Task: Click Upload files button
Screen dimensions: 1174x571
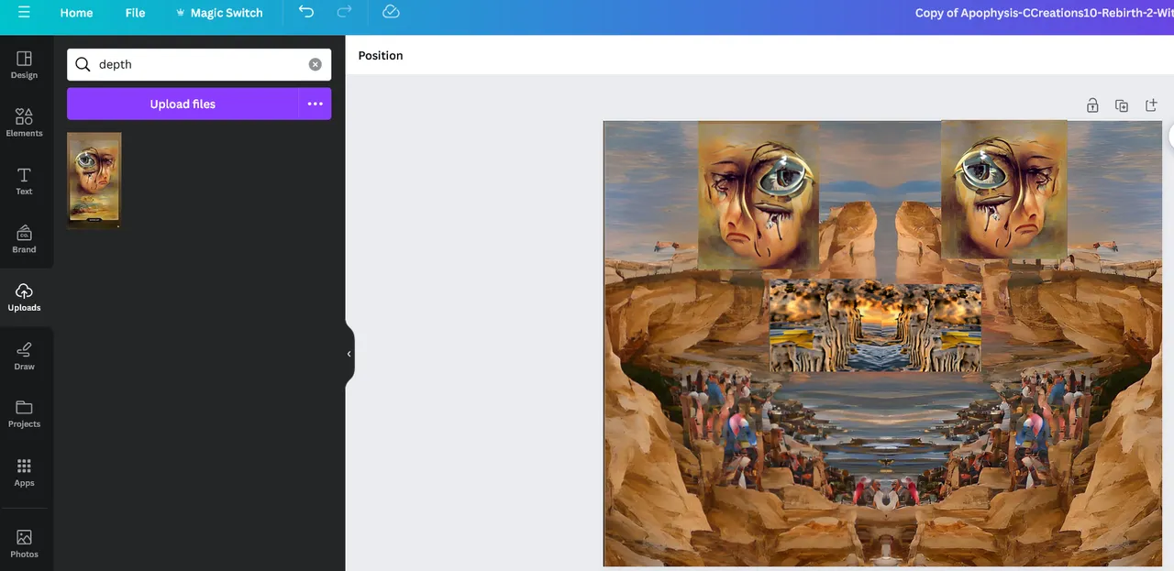Action: (x=183, y=104)
